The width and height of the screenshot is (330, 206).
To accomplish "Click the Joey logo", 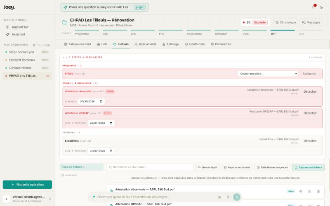I will [x=9, y=7].
